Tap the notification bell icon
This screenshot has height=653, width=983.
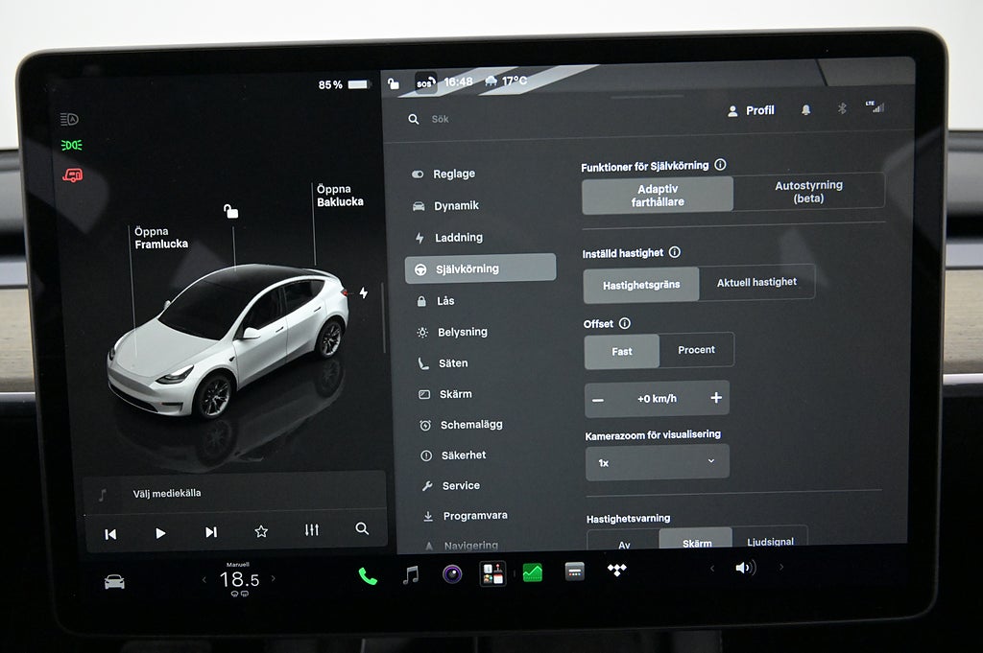click(x=805, y=110)
